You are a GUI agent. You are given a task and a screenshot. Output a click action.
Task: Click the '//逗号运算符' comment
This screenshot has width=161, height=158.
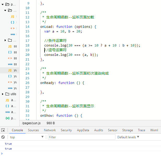(x=55, y=50)
